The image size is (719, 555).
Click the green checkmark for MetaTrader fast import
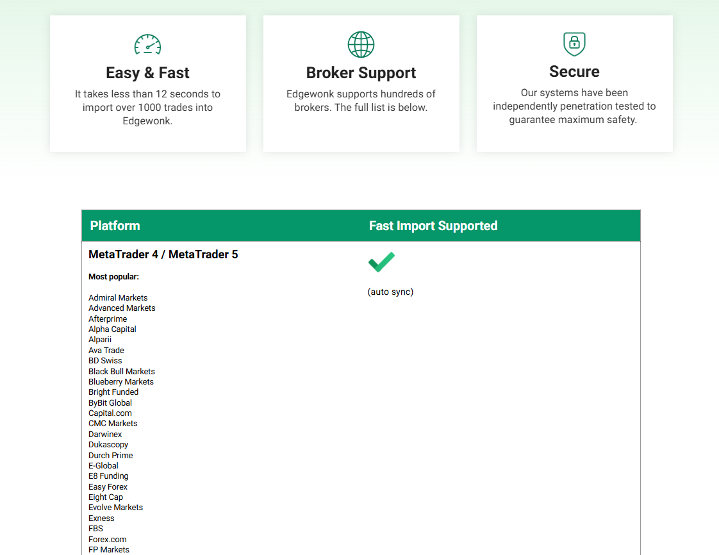(381, 262)
